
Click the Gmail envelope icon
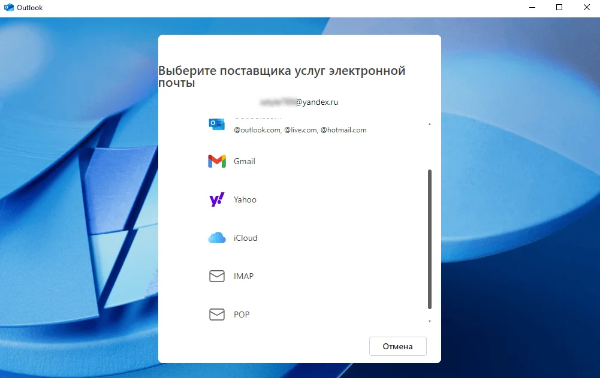click(217, 162)
